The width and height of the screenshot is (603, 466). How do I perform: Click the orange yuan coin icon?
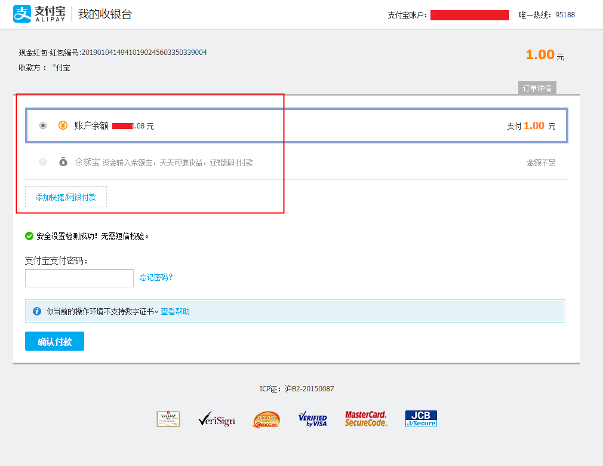(x=63, y=125)
